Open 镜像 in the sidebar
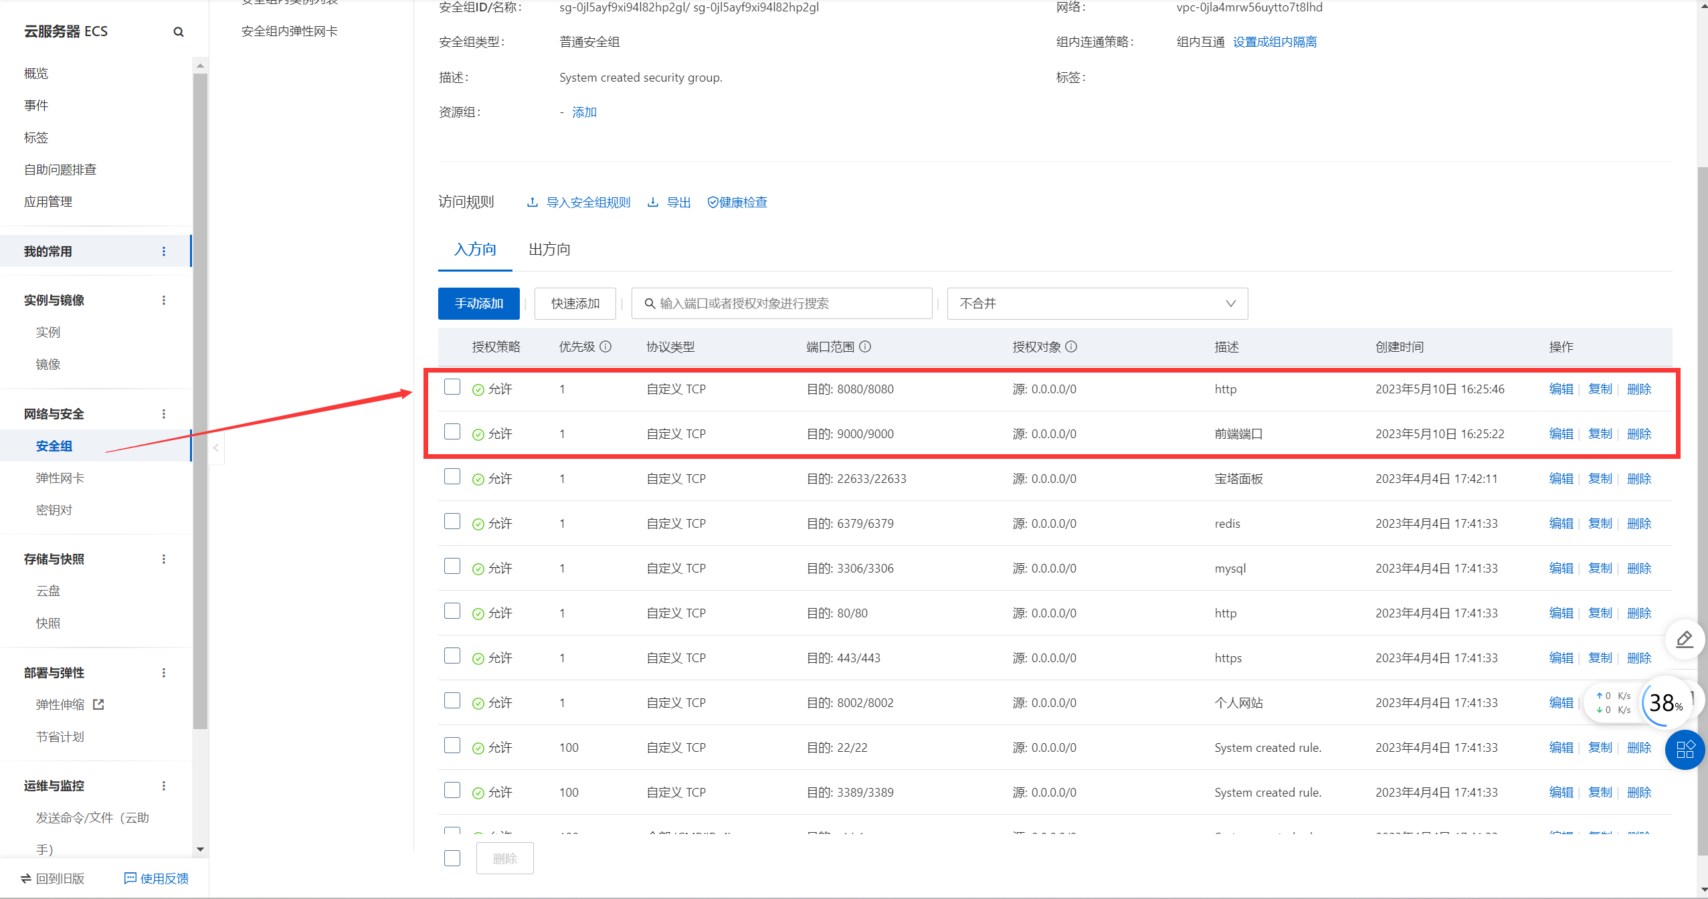1708x899 pixels. pos(48,365)
